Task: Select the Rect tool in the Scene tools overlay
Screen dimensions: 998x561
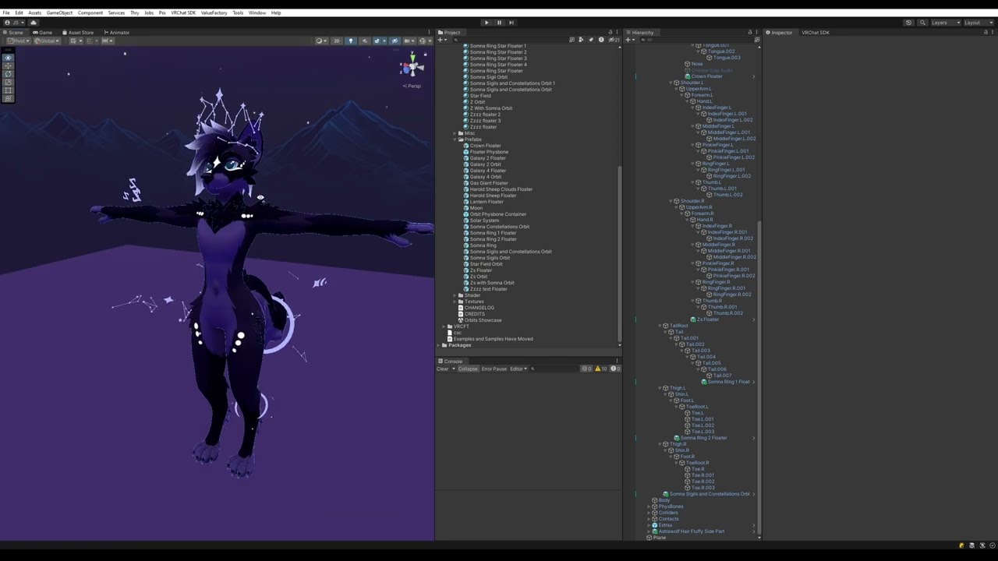Action: tap(9, 90)
